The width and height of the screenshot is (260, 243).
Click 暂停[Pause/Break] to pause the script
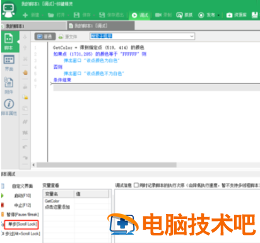[23, 215]
